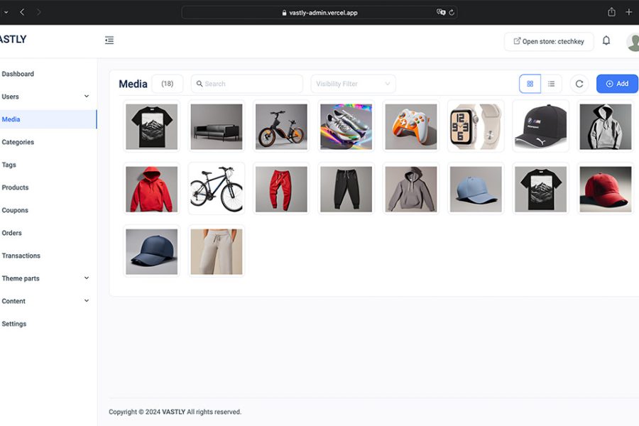The image size is (639, 426).
Task: Select Media in the sidebar
Action: click(48, 119)
